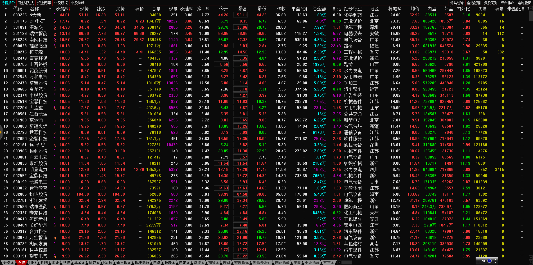
Task: Click the IME help question mark icon
Action: pos(489,261)
